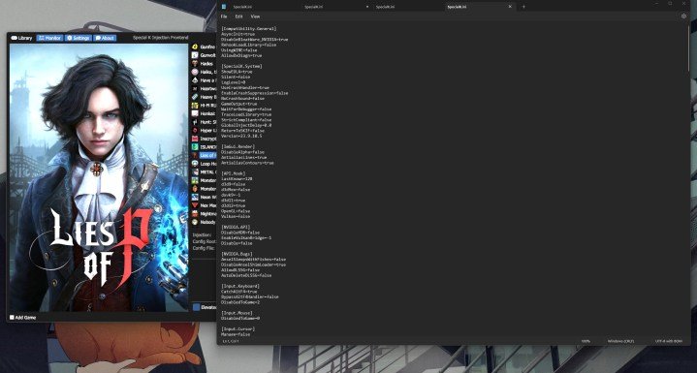Click the [ImGui.Render] section header

[x=238, y=146]
